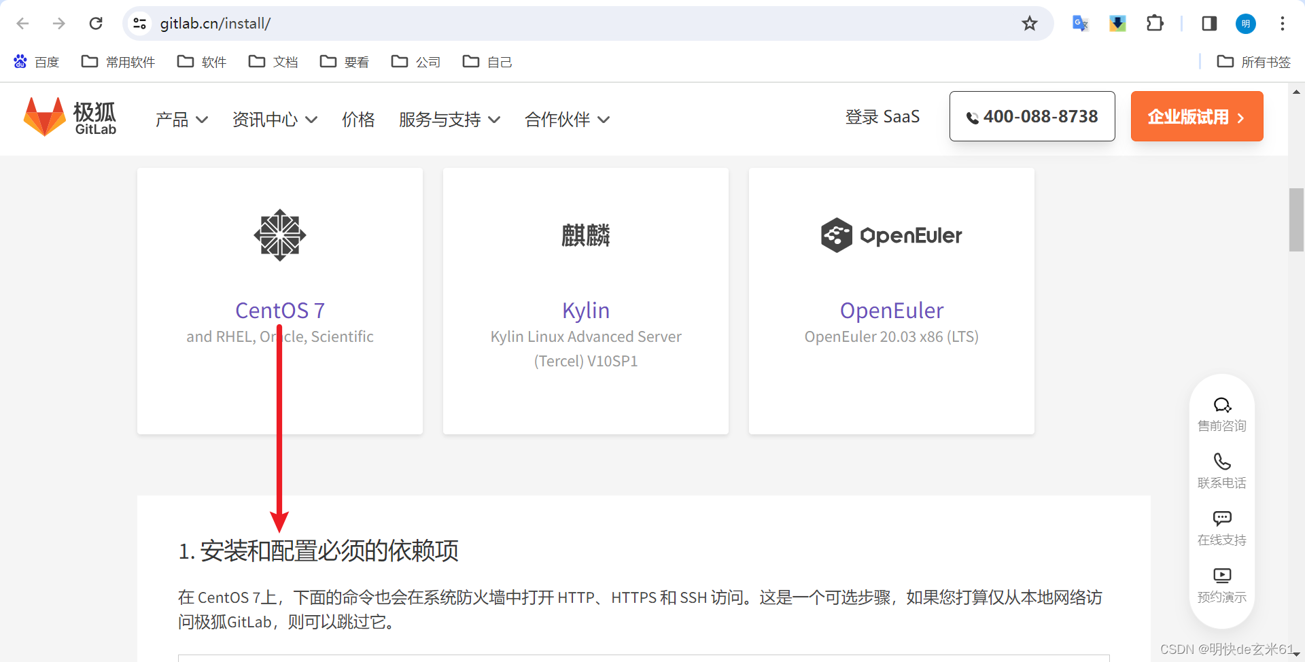Open the CentOS 7 link

pyautogui.click(x=279, y=310)
